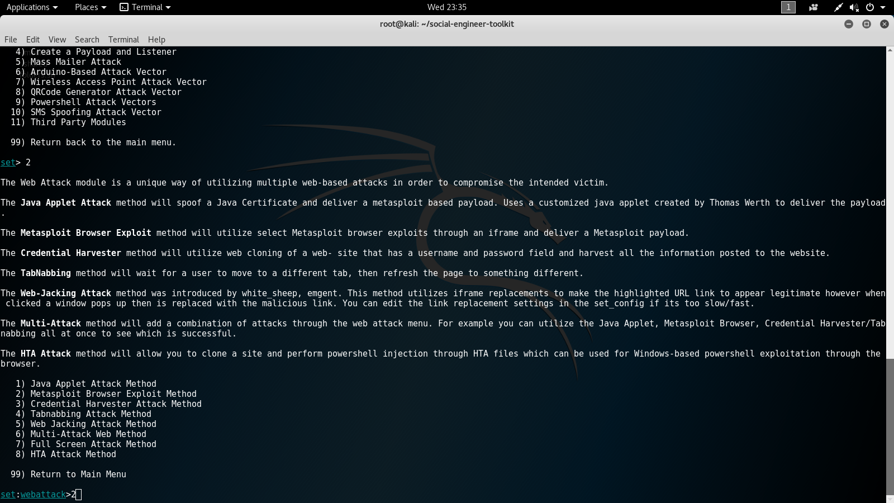Click the pen/recorder icon in top bar
Image resolution: width=894 pixels, height=503 pixels.
tap(838, 7)
